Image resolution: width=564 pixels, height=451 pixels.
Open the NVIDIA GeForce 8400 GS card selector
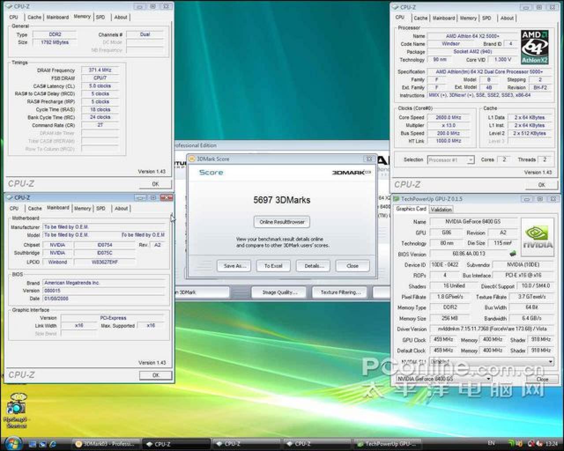(x=444, y=379)
